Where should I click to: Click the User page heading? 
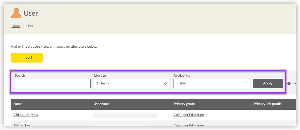coord(31,13)
